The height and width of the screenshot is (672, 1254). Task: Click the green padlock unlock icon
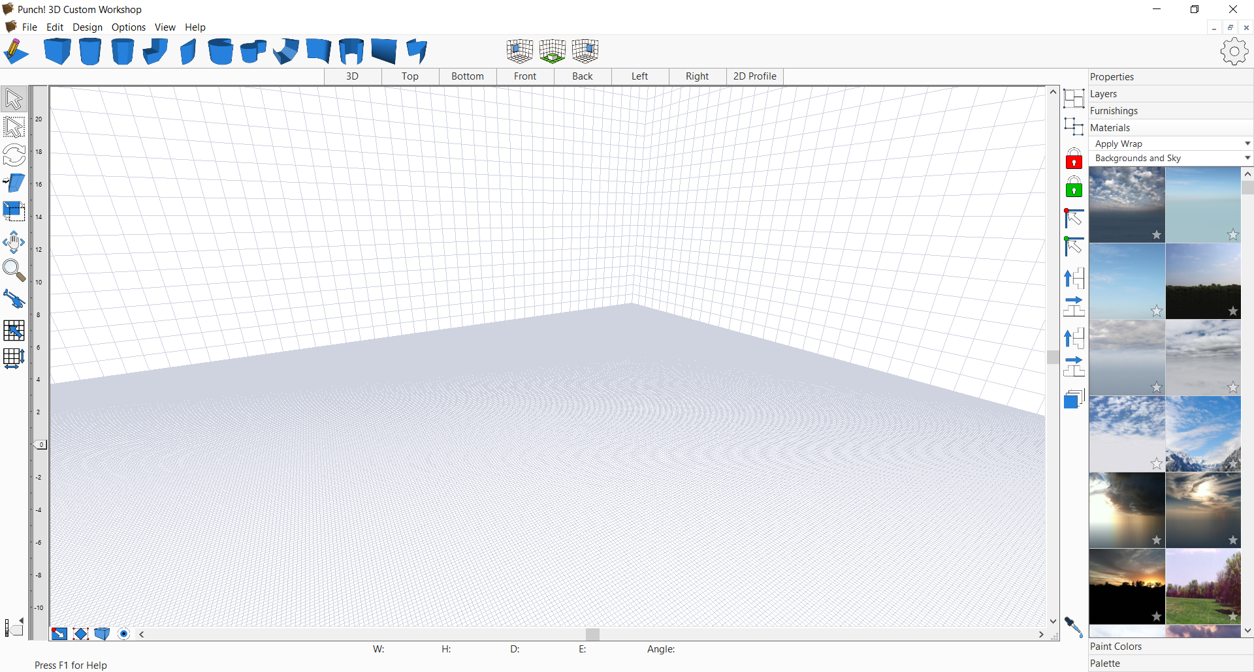[x=1074, y=187]
